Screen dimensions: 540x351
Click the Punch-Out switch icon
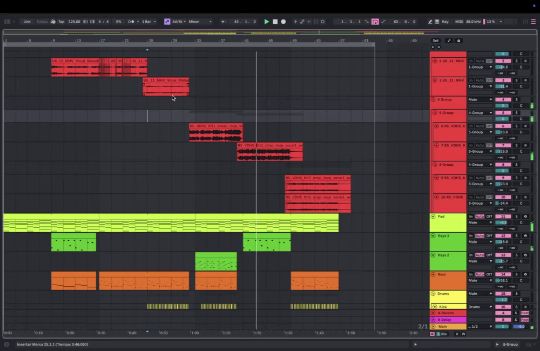pos(383,22)
